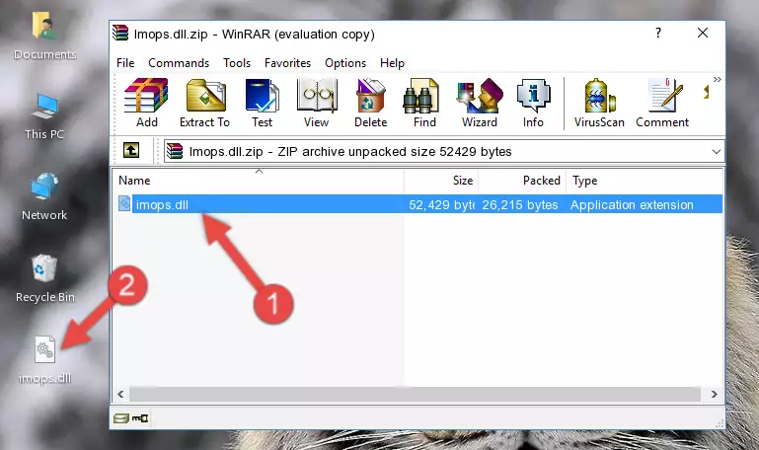Select the Documents desktop icon
The image size is (759, 450).
[x=44, y=37]
